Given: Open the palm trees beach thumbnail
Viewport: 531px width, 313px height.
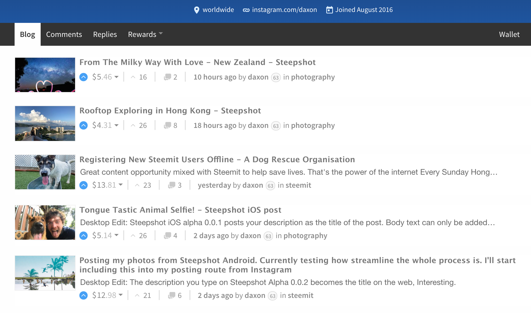Looking at the screenshot, I should click(x=45, y=273).
